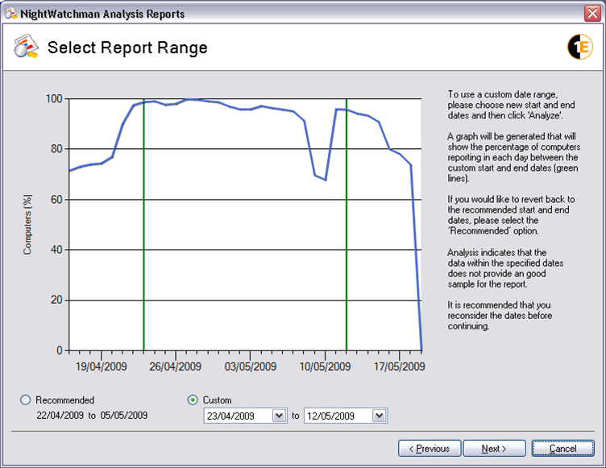Screen dimensions: 606x468
Task: Close the NightWatchman Analysis Reports window
Action: [591, 14]
